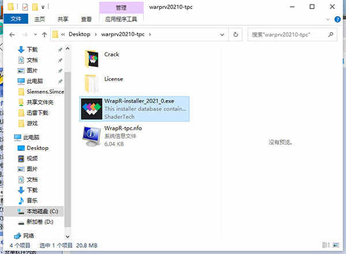
Task: Click the 管理 contextual tab header
Action: pos(121,8)
